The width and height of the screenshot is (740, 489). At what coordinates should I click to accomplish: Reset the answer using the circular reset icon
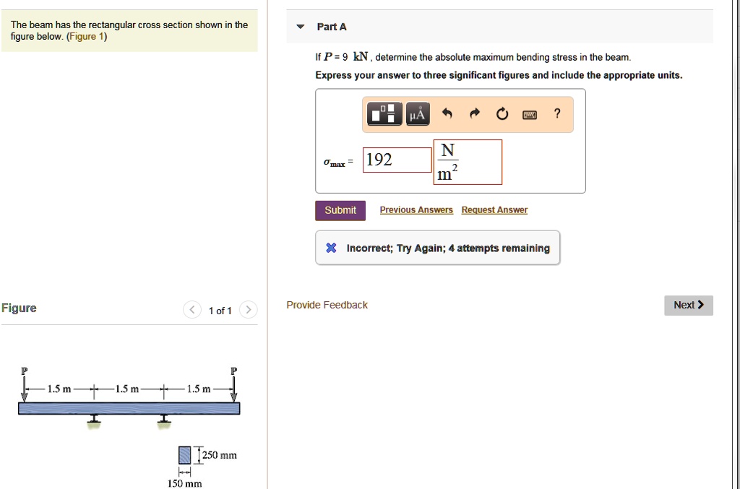click(502, 113)
